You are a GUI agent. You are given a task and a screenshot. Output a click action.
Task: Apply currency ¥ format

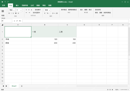click(45, 13)
